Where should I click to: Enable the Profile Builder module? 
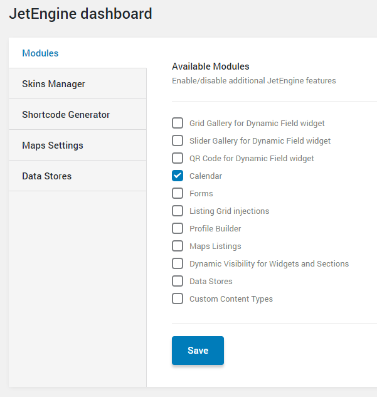pos(178,228)
